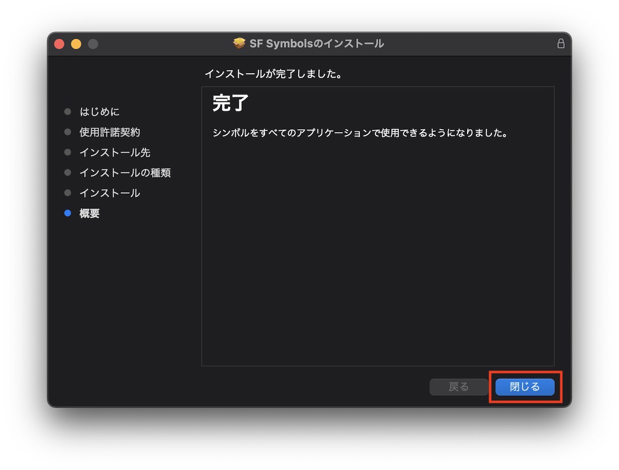Click the 閉じる button

point(525,387)
